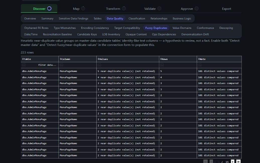Open filter mode icon in Table filter

[x=24, y=65]
